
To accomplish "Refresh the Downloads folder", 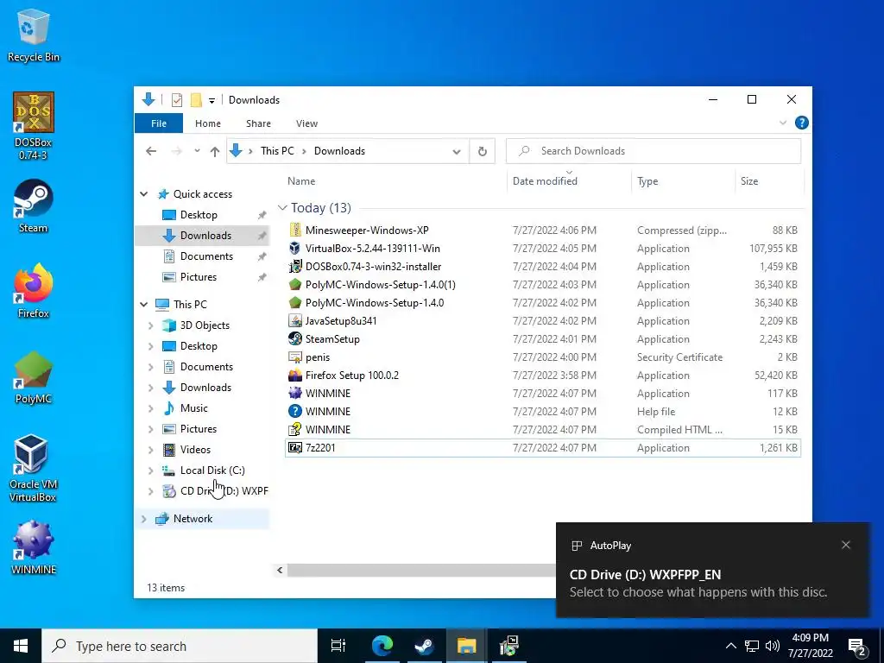I will pyautogui.click(x=482, y=151).
